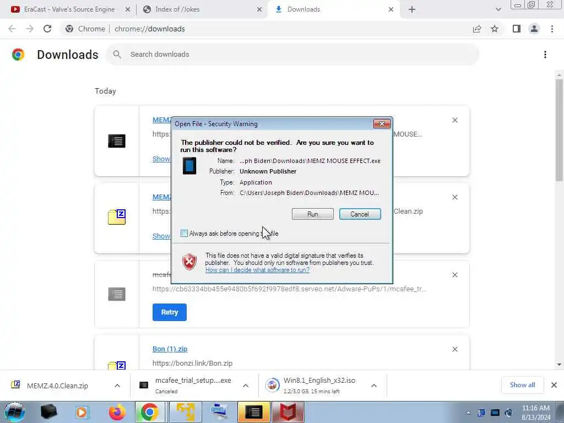Click the Run button in Security Warning

313,214
